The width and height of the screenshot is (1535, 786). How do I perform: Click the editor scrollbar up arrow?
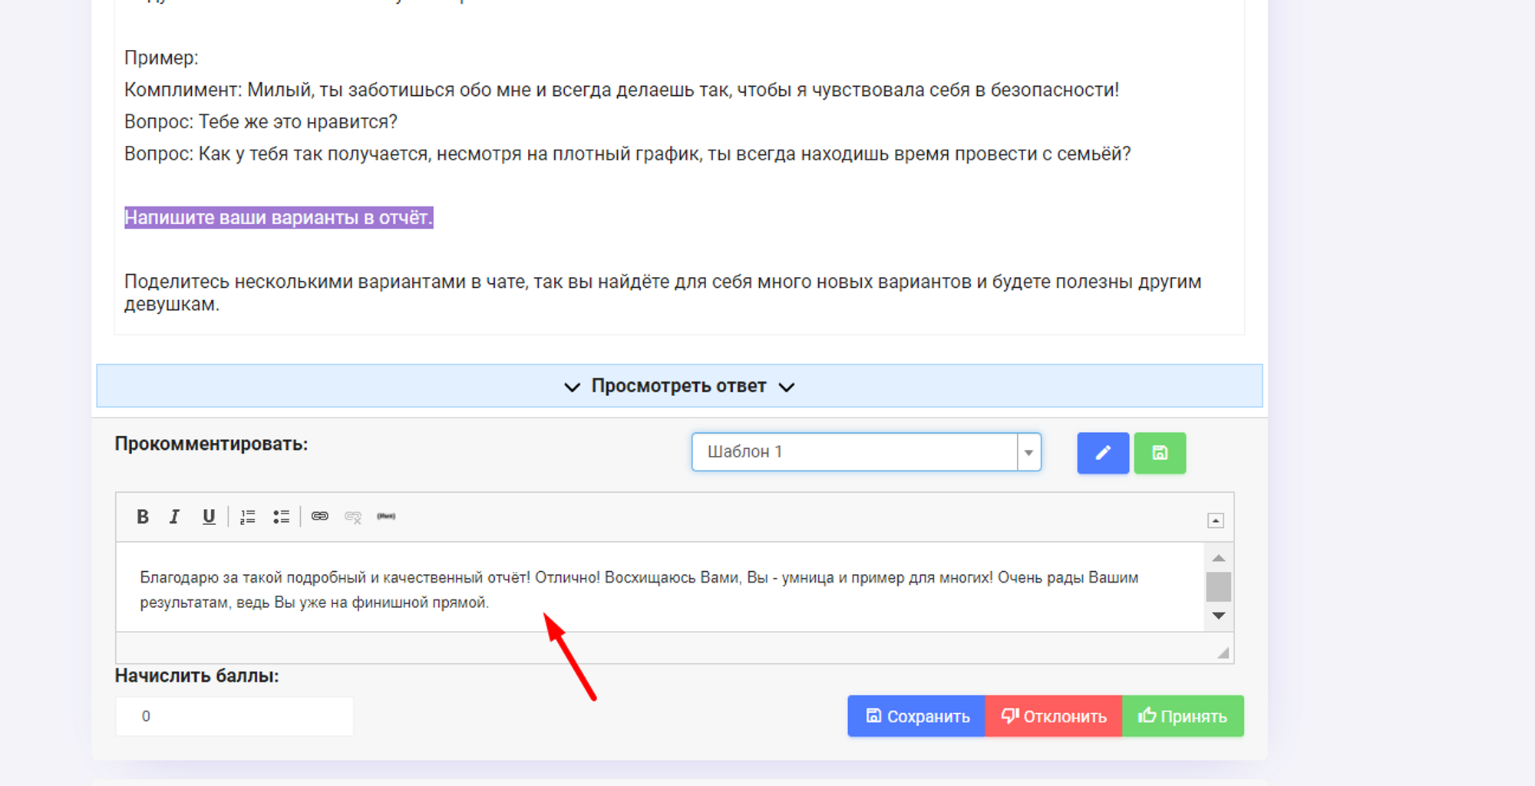tap(1218, 558)
